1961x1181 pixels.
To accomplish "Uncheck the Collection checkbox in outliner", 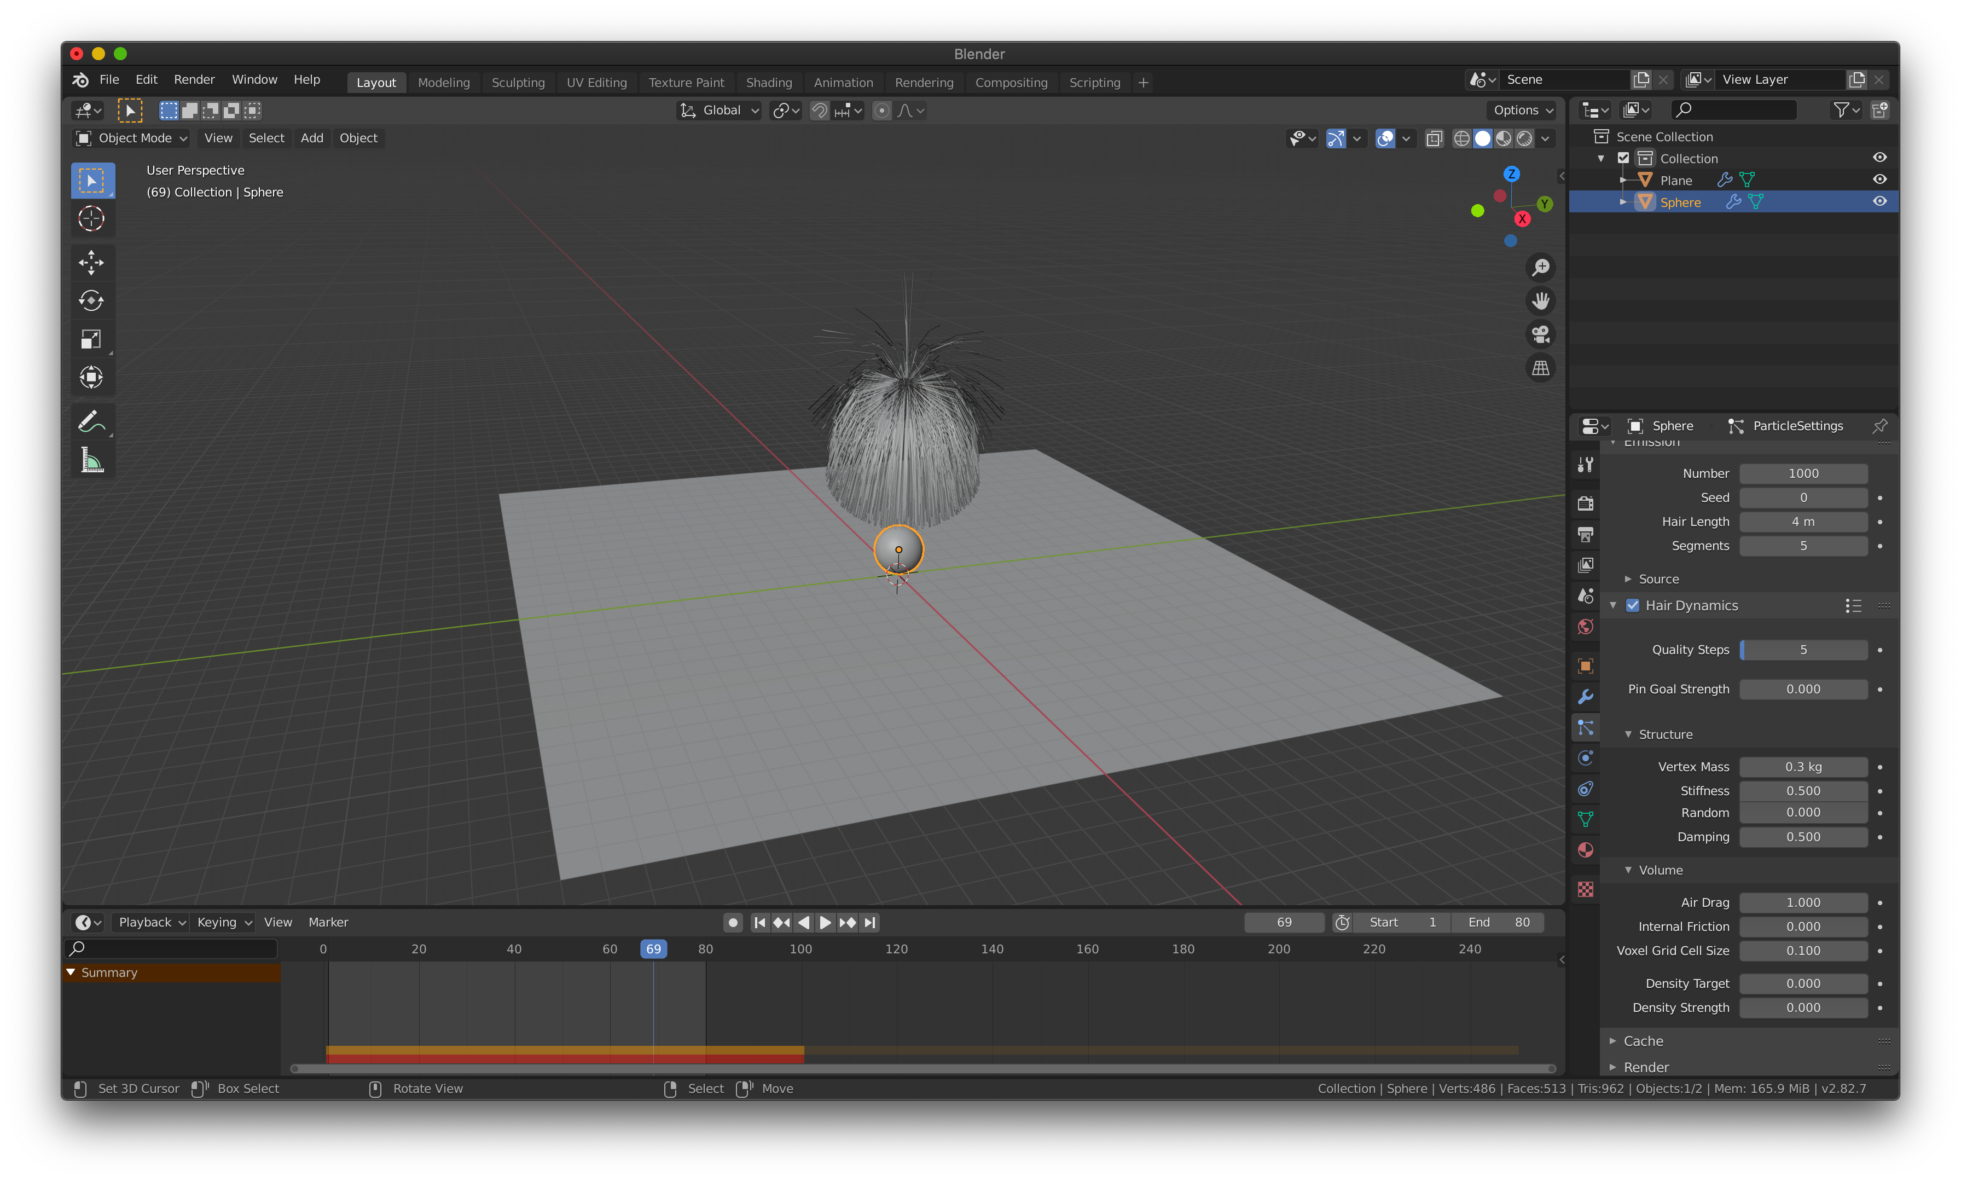I will pos(1624,158).
